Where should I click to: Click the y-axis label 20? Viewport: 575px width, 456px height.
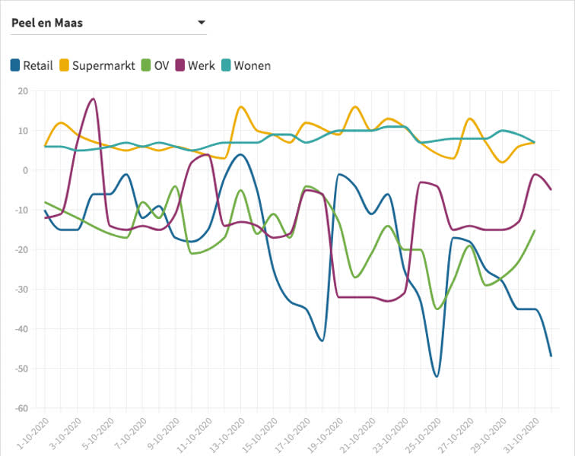22,91
